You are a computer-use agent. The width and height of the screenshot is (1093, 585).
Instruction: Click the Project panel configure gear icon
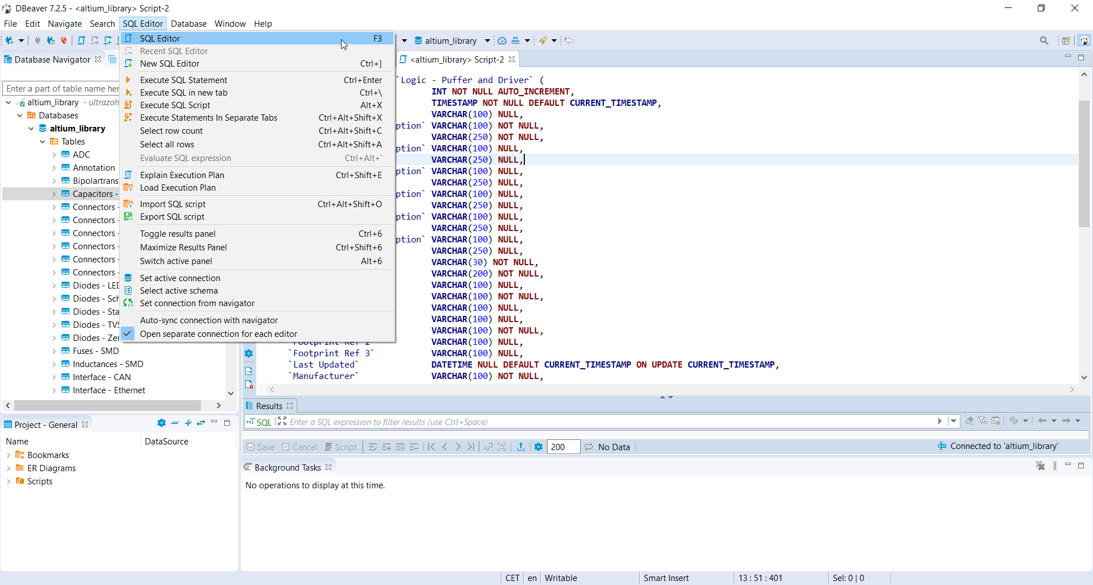(162, 423)
